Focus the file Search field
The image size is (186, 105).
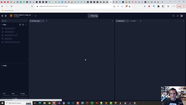coord(14,21)
